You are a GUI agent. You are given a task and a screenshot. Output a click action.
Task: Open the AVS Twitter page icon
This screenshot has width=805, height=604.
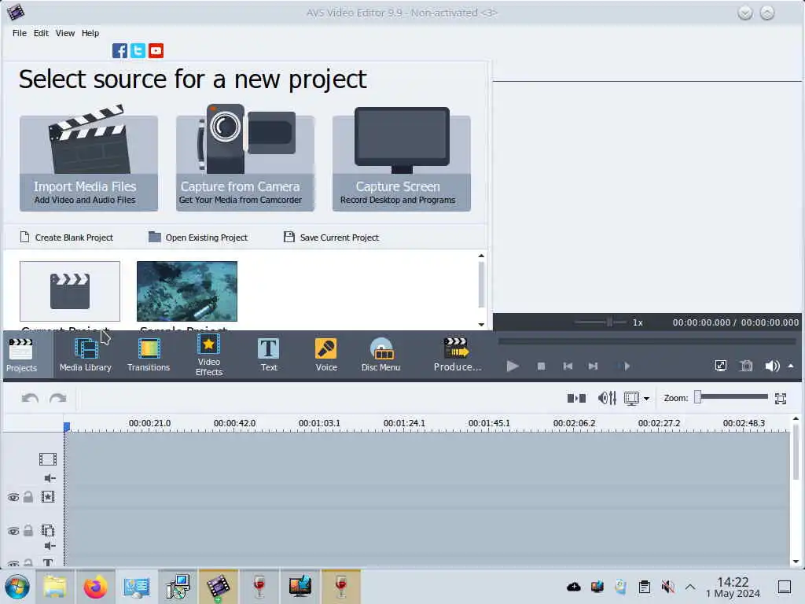pyautogui.click(x=138, y=51)
